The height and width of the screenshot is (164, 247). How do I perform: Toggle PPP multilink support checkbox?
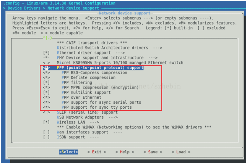click(46, 93)
